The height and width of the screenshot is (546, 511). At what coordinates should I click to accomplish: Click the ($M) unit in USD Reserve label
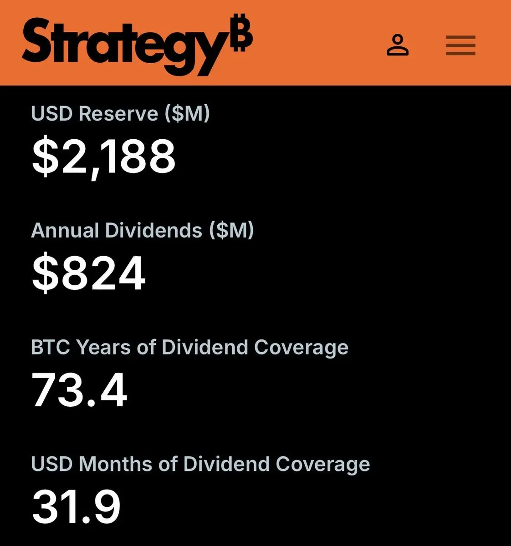187,113
